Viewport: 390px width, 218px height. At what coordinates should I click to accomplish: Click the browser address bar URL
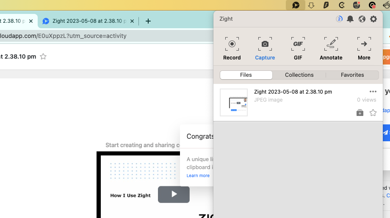point(63,36)
